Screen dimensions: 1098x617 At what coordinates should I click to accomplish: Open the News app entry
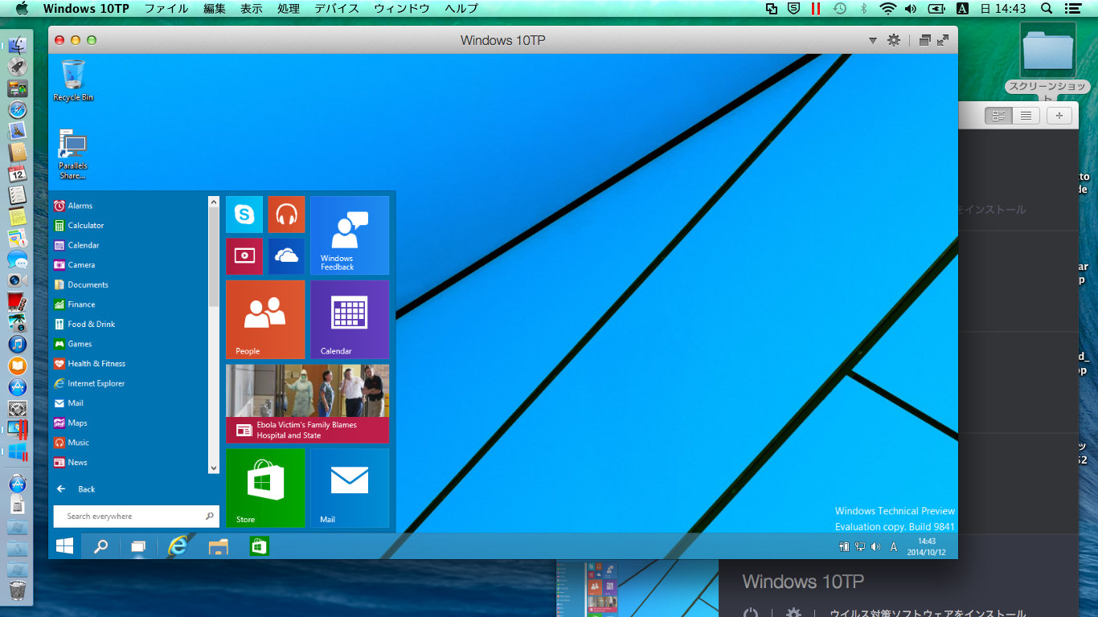tap(70, 463)
